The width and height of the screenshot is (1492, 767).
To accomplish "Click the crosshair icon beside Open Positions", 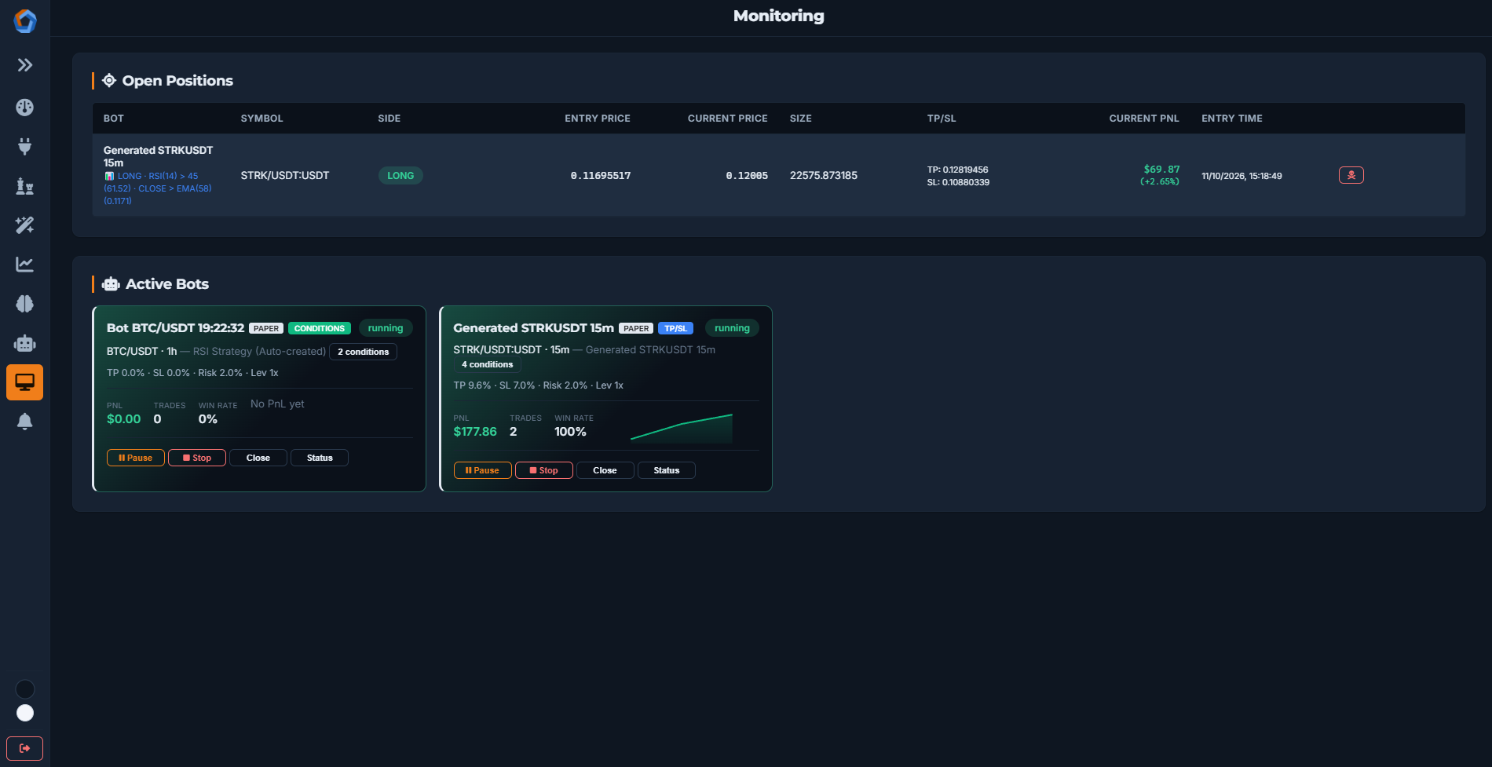I will 109,80.
